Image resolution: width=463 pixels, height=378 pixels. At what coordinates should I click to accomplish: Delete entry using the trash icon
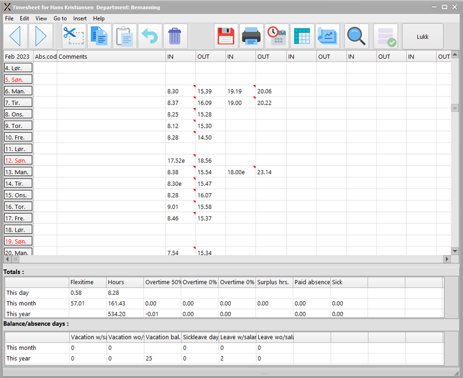click(175, 36)
